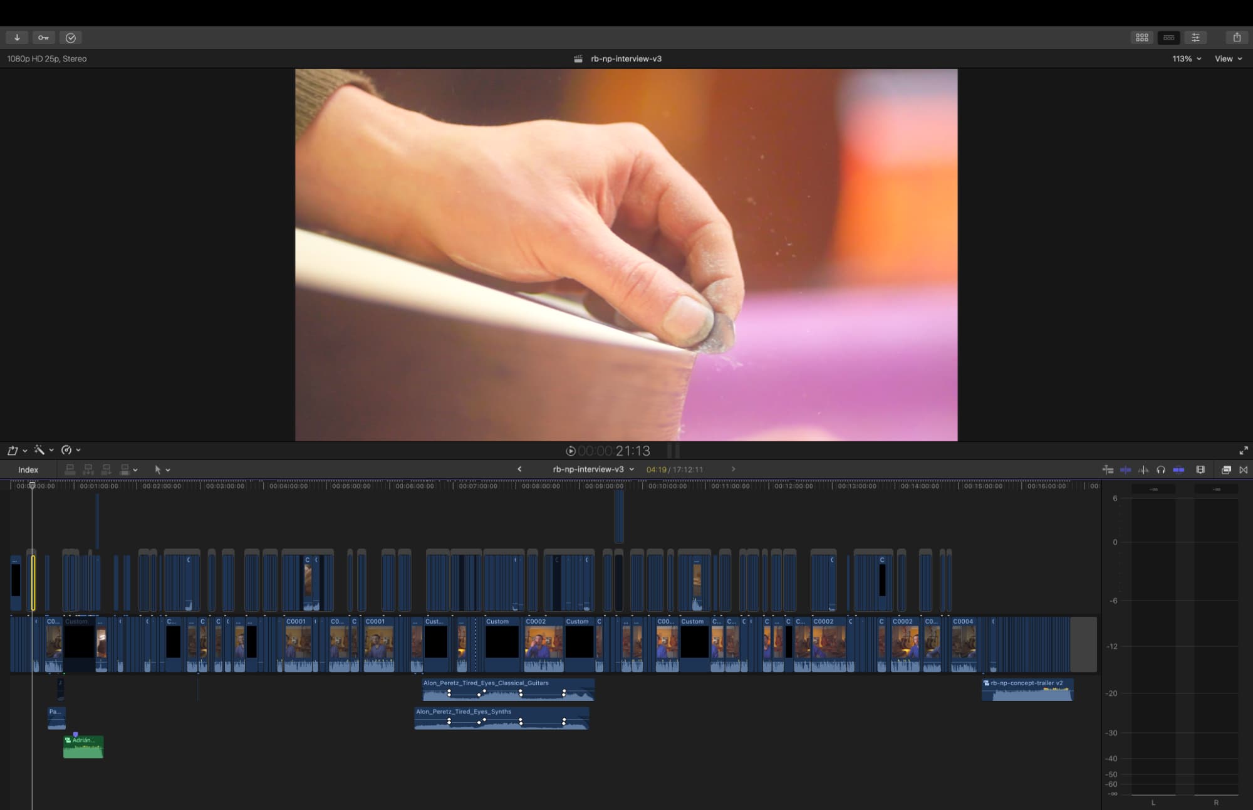This screenshot has height=810, width=1253.
Task: Open the View options dropdown
Action: tap(1228, 59)
